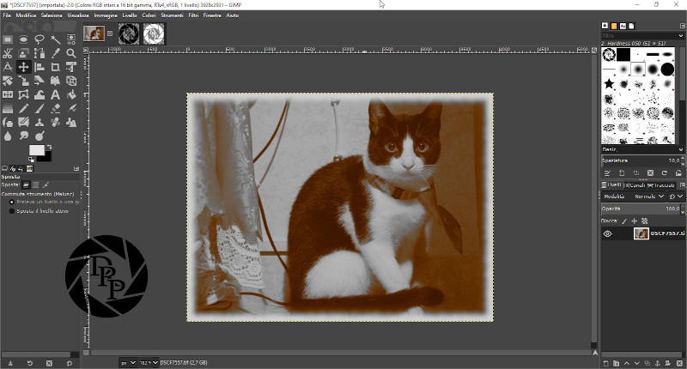Select the 3D Transform cube tool

tap(71, 81)
